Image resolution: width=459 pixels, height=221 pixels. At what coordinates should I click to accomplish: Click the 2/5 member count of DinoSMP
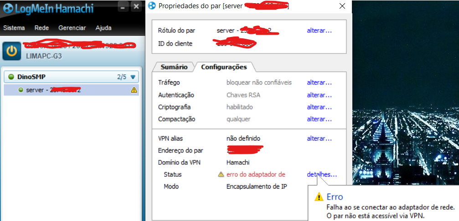[x=122, y=77]
